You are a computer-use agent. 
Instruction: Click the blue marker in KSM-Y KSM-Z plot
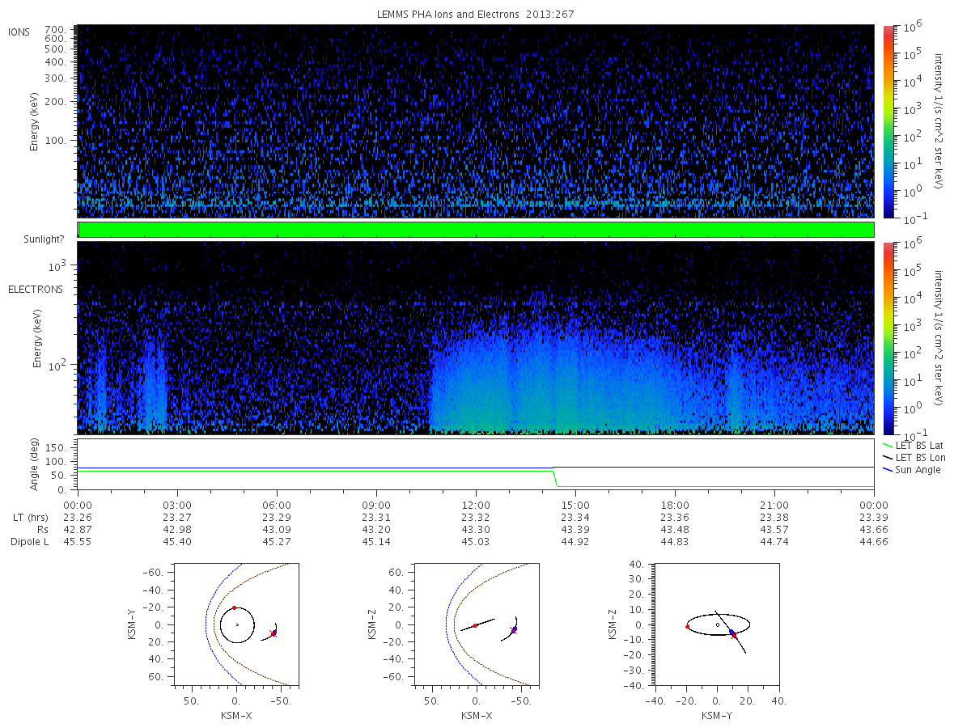pos(731,632)
